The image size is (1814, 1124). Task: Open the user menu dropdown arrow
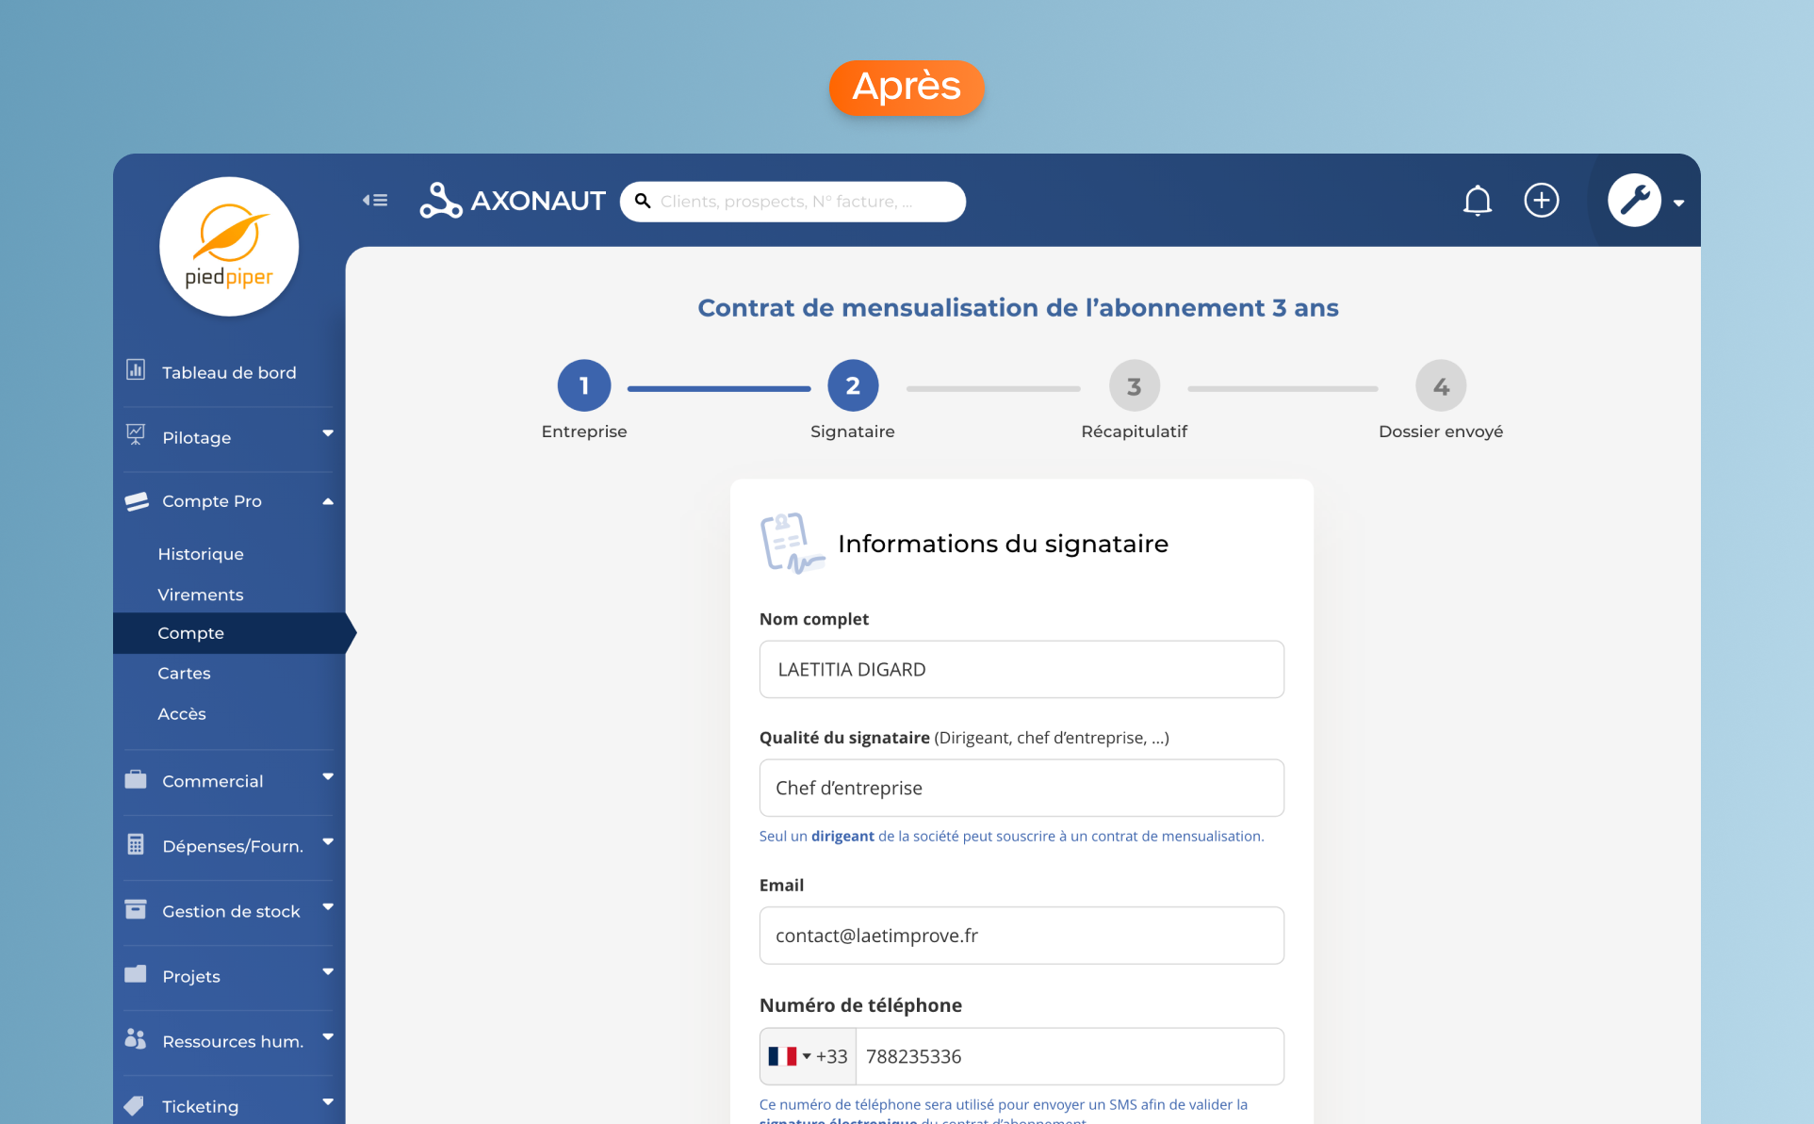[x=1678, y=203]
